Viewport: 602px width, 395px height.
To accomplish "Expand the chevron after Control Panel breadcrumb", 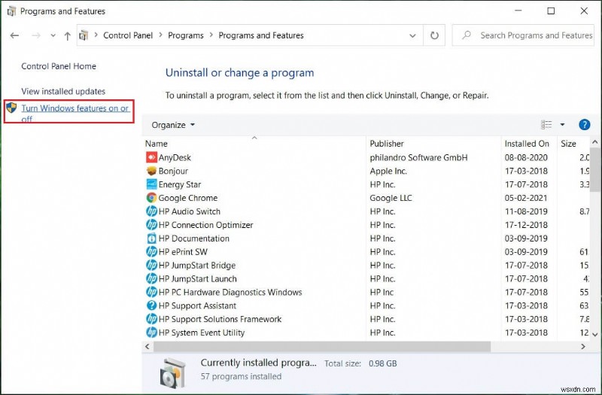I will pos(160,35).
